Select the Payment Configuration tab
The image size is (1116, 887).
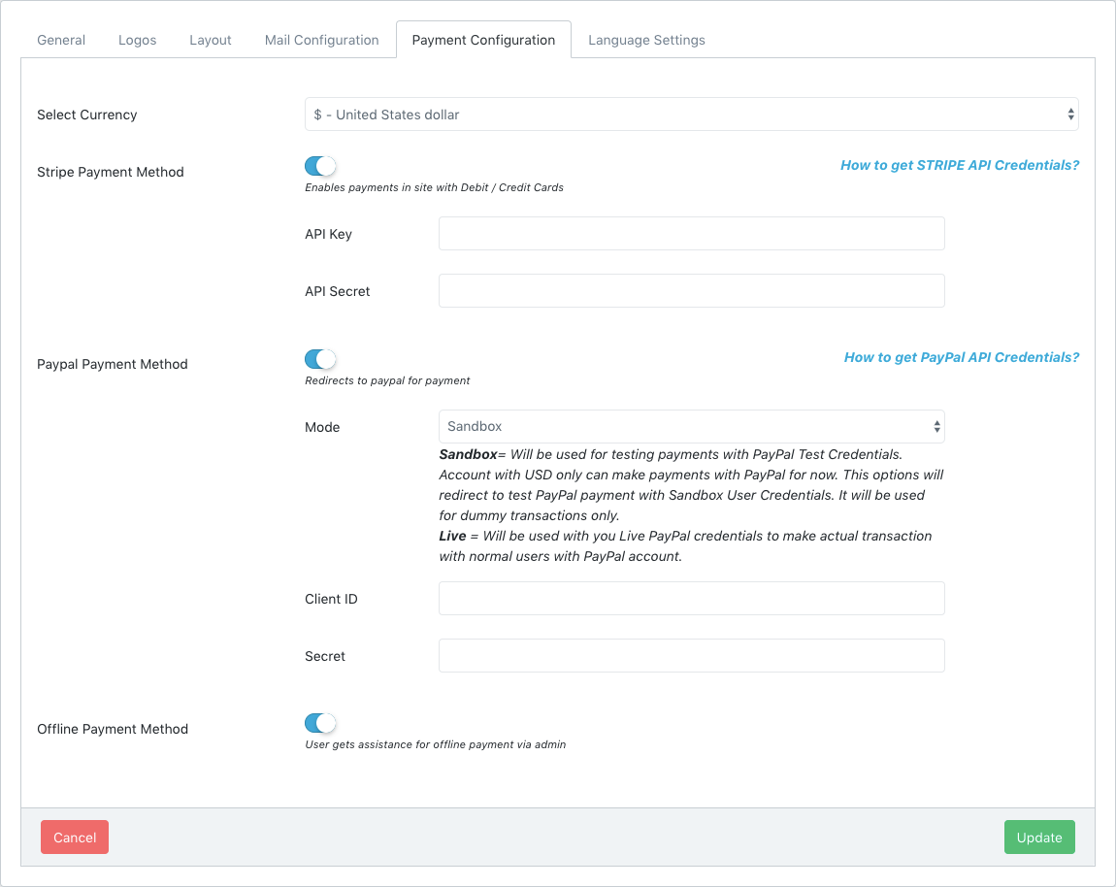point(483,40)
